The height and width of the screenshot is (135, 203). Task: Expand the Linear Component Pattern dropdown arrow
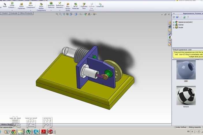12,10
